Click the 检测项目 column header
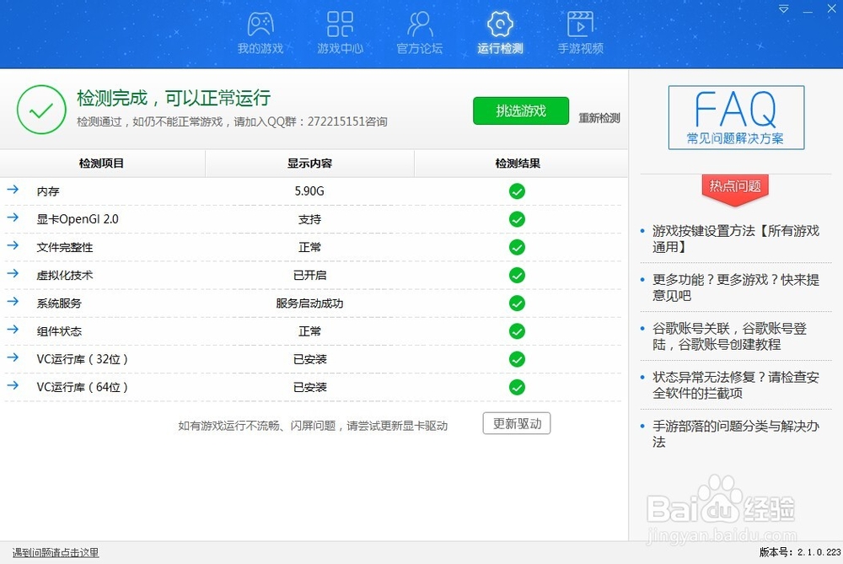843x564 pixels. pyautogui.click(x=103, y=163)
